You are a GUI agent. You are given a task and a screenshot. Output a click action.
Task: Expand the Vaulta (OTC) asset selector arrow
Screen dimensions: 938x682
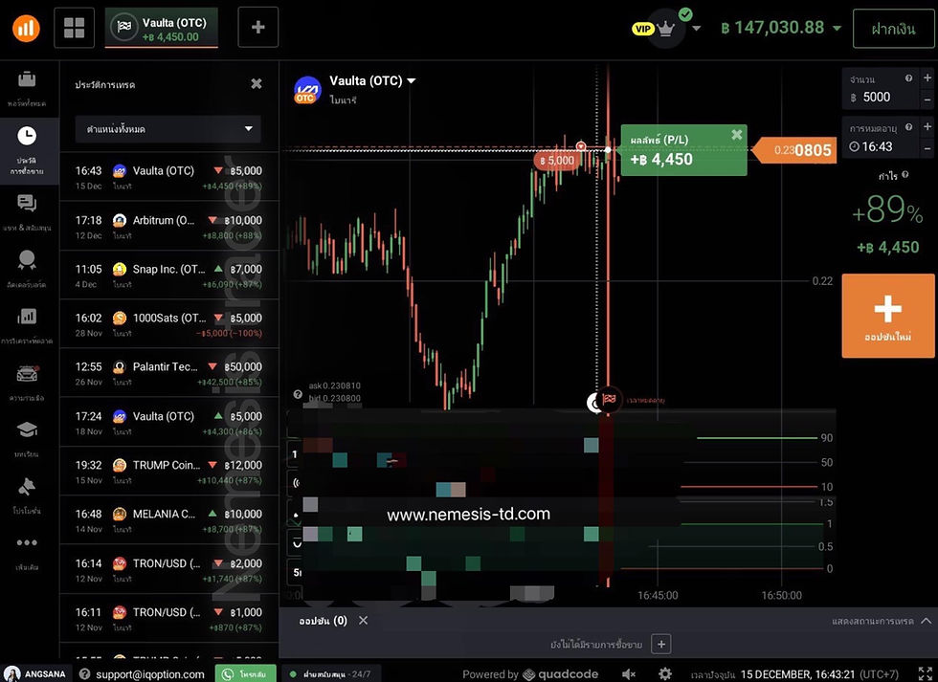[412, 81]
